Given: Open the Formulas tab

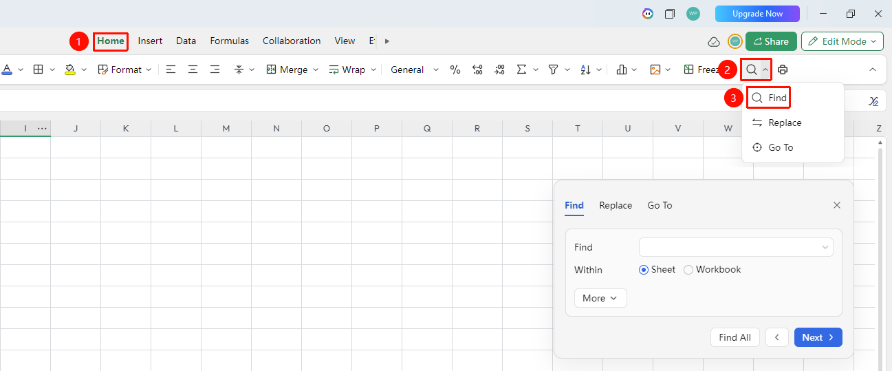Looking at the screenshot, I should pos(230,41).
